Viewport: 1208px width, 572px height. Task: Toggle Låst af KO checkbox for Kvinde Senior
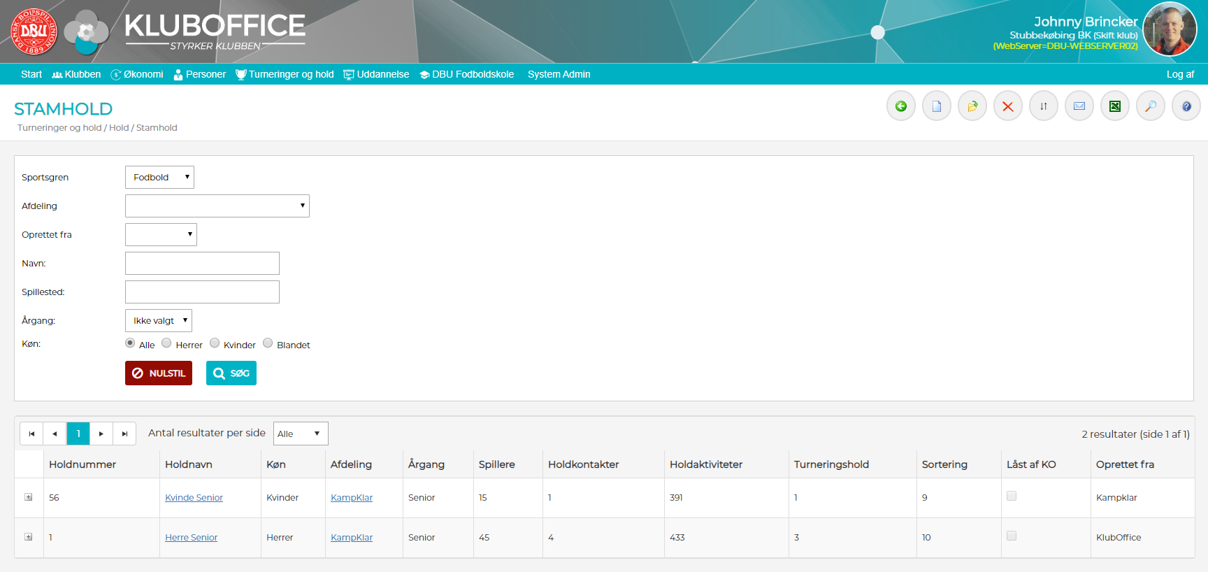pos(1012,496)
